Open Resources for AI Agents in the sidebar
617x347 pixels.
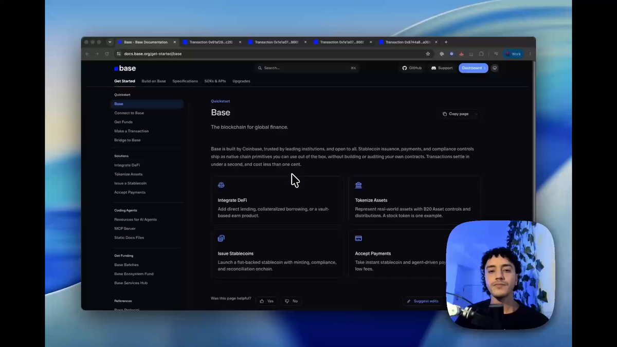(136, 220)
